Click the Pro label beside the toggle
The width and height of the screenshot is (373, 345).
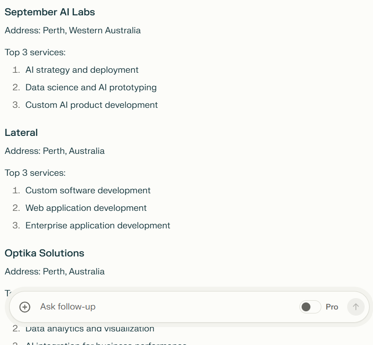[332, 307]
